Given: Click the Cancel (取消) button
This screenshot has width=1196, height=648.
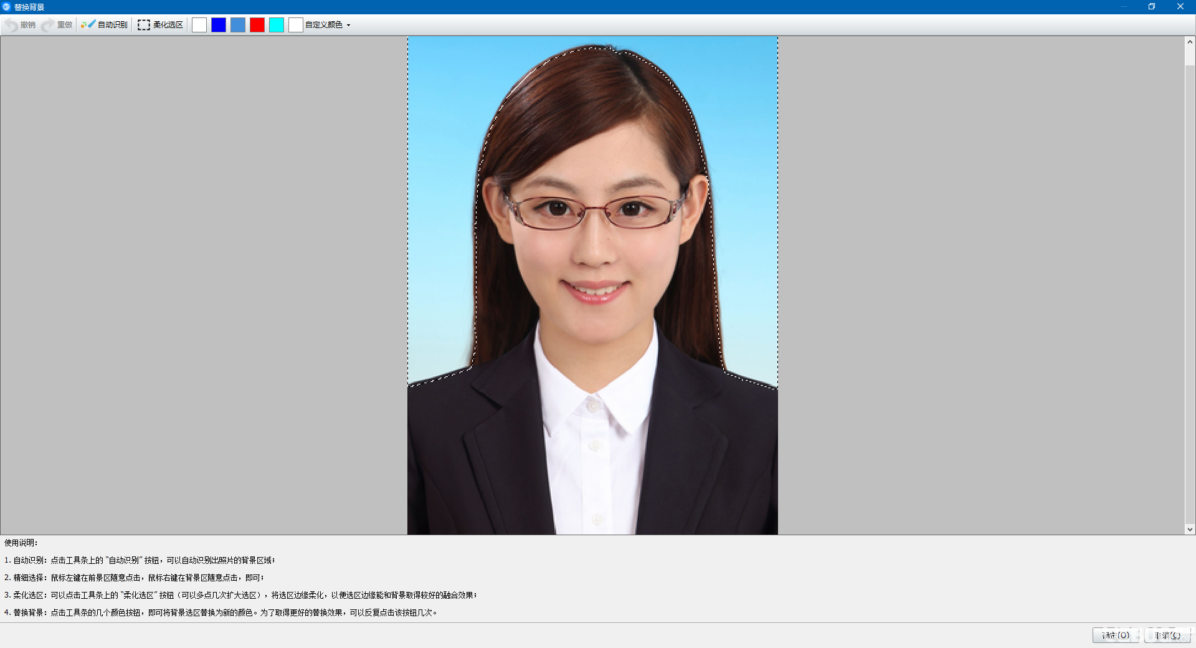Looking at the screenshot, I should pos(1167,635).
